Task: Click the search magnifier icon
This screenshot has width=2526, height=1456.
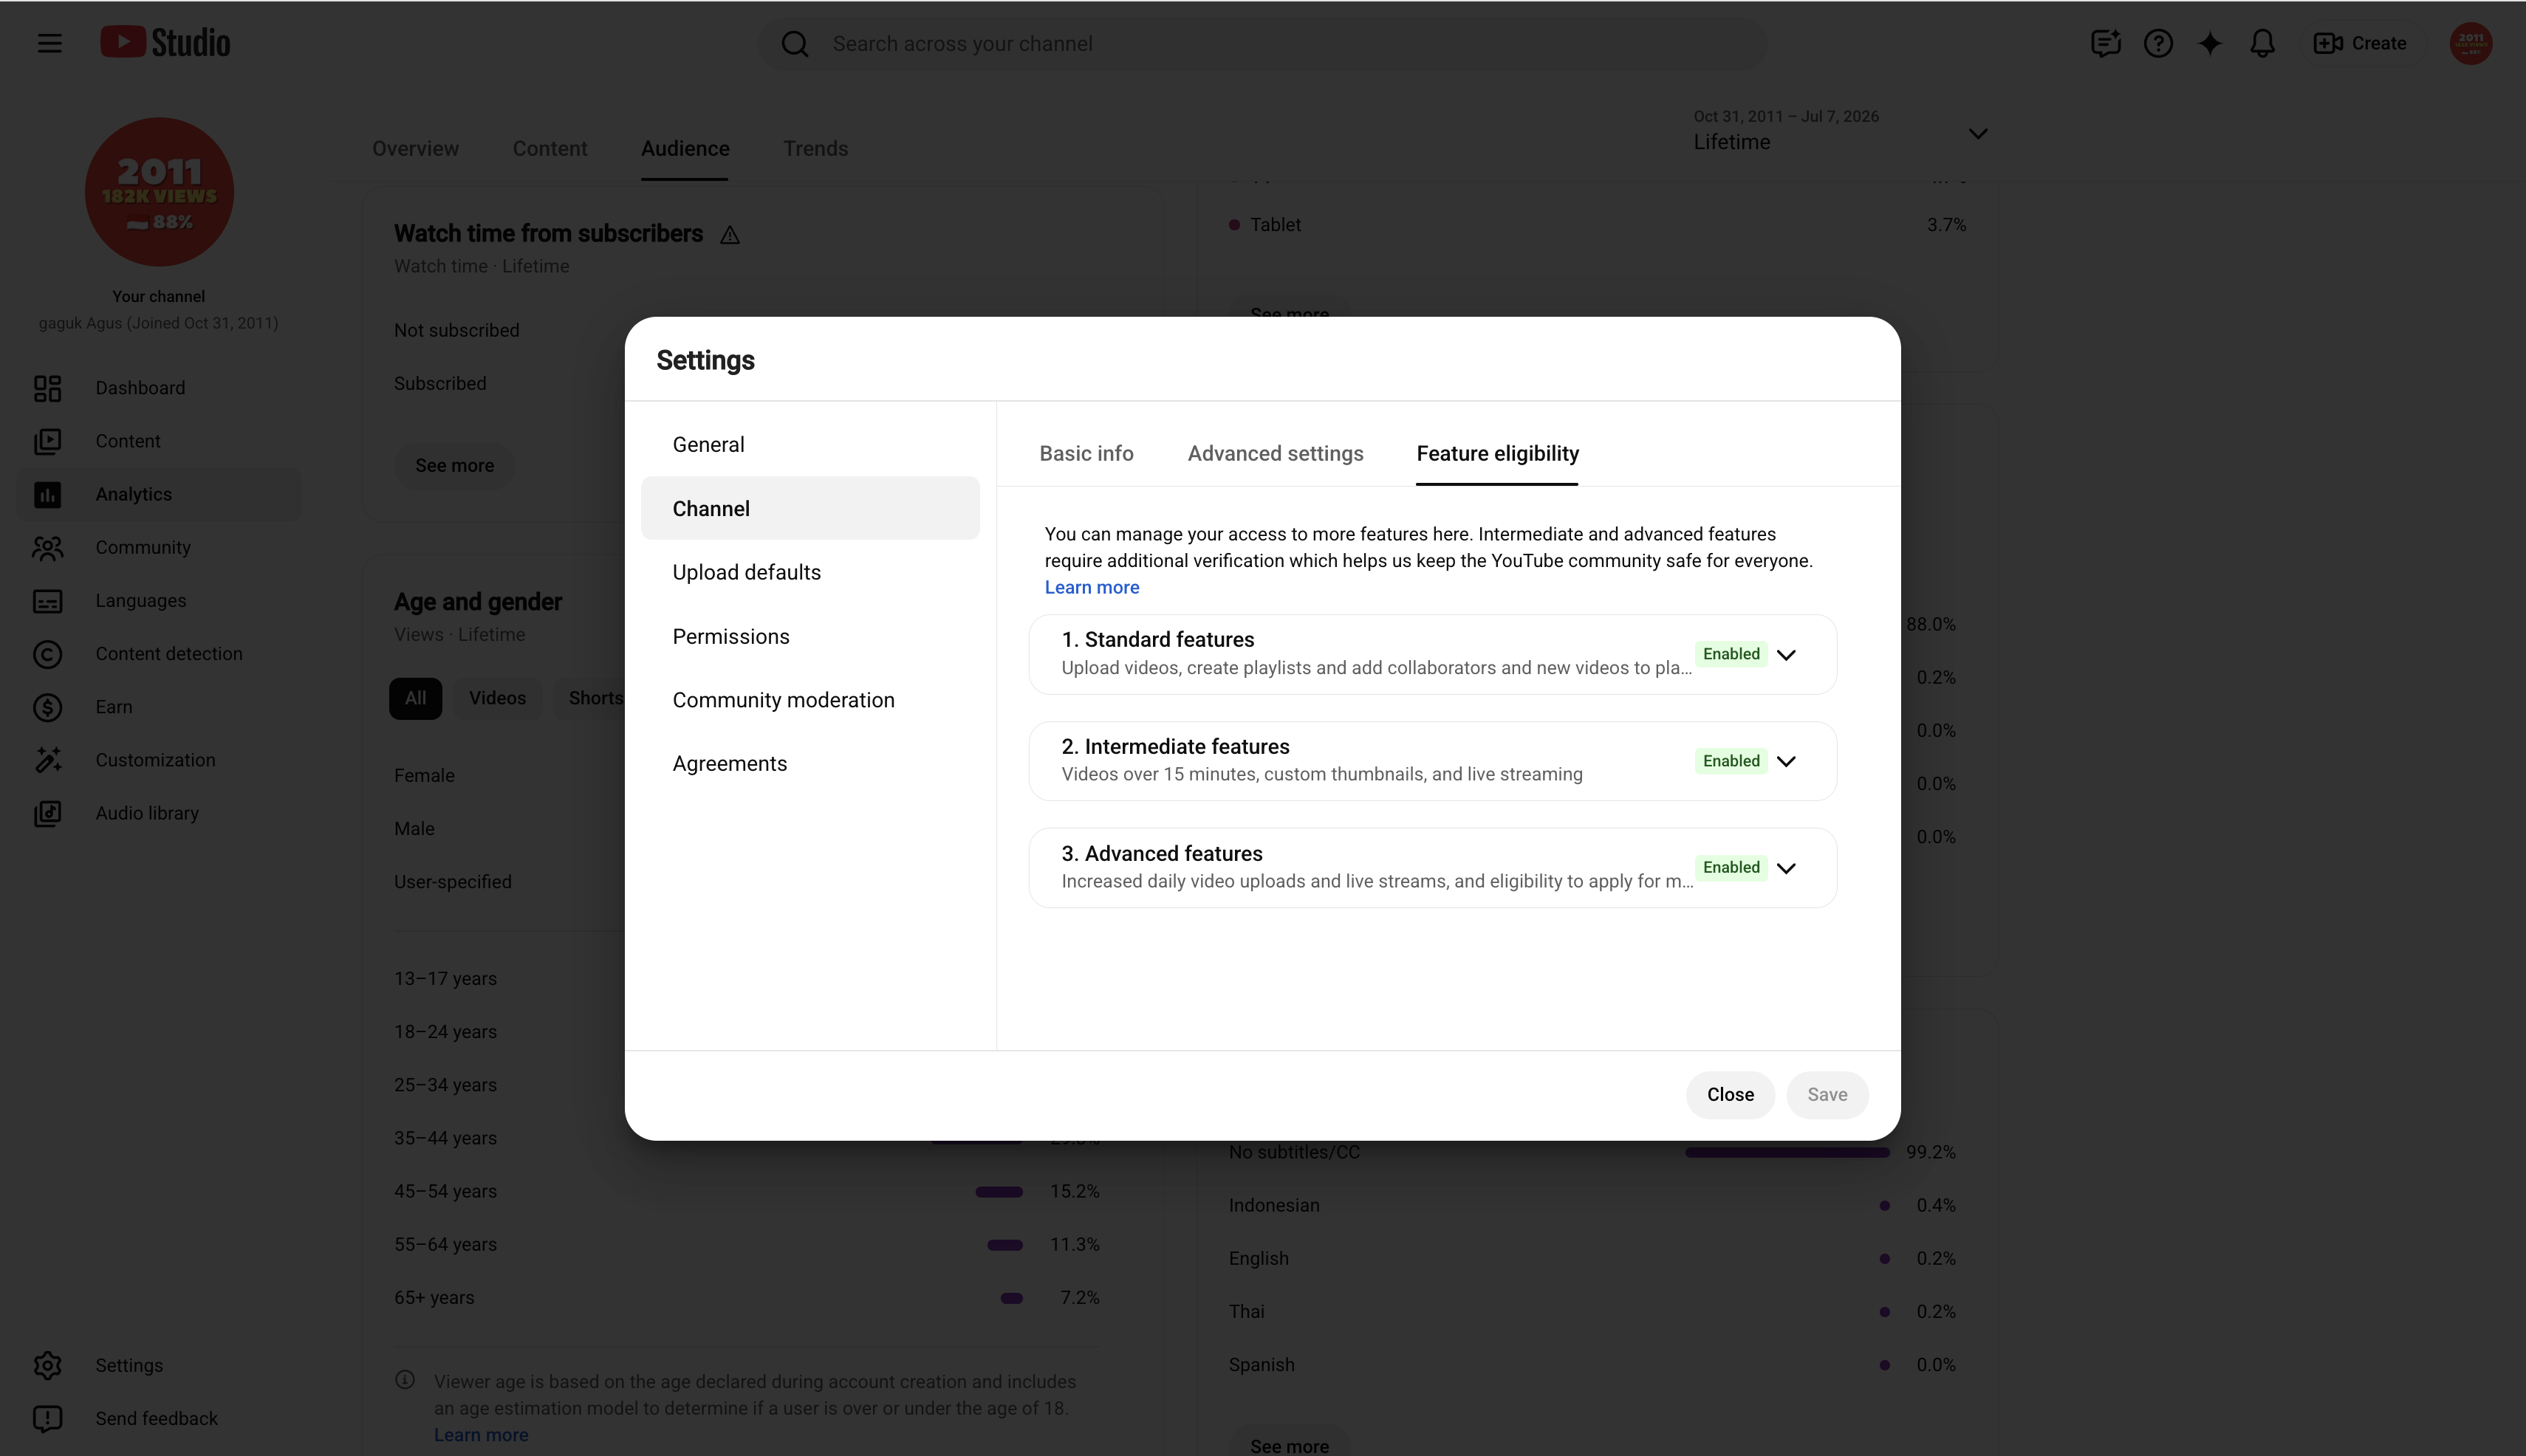Action: tap(794, 44)
